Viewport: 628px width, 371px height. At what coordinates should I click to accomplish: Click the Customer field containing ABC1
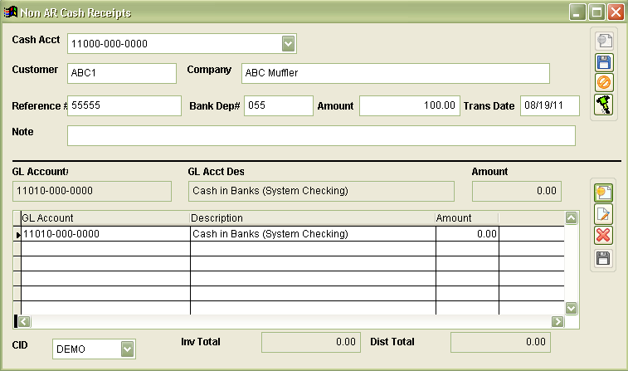(121, 73)
